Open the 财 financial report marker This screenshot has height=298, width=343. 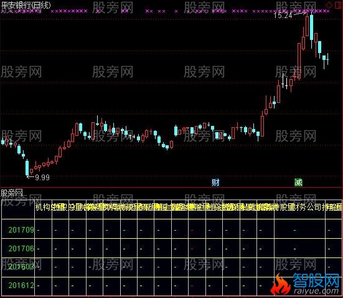coord(215,183)
